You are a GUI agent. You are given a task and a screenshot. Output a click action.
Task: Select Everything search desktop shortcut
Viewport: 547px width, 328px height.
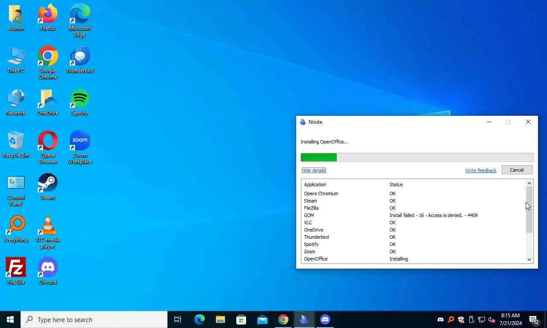[16, 229]
